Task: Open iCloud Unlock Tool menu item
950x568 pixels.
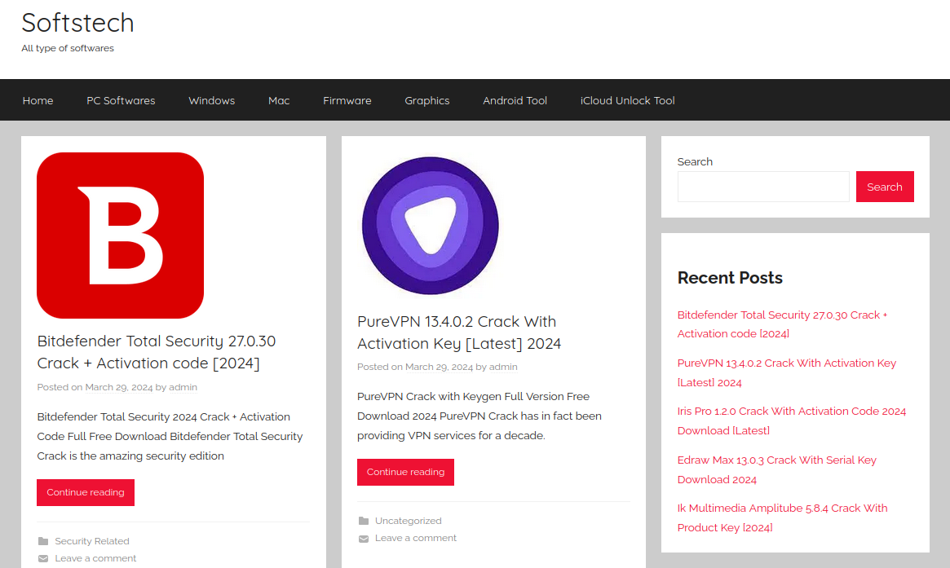Action: (627, 100)
